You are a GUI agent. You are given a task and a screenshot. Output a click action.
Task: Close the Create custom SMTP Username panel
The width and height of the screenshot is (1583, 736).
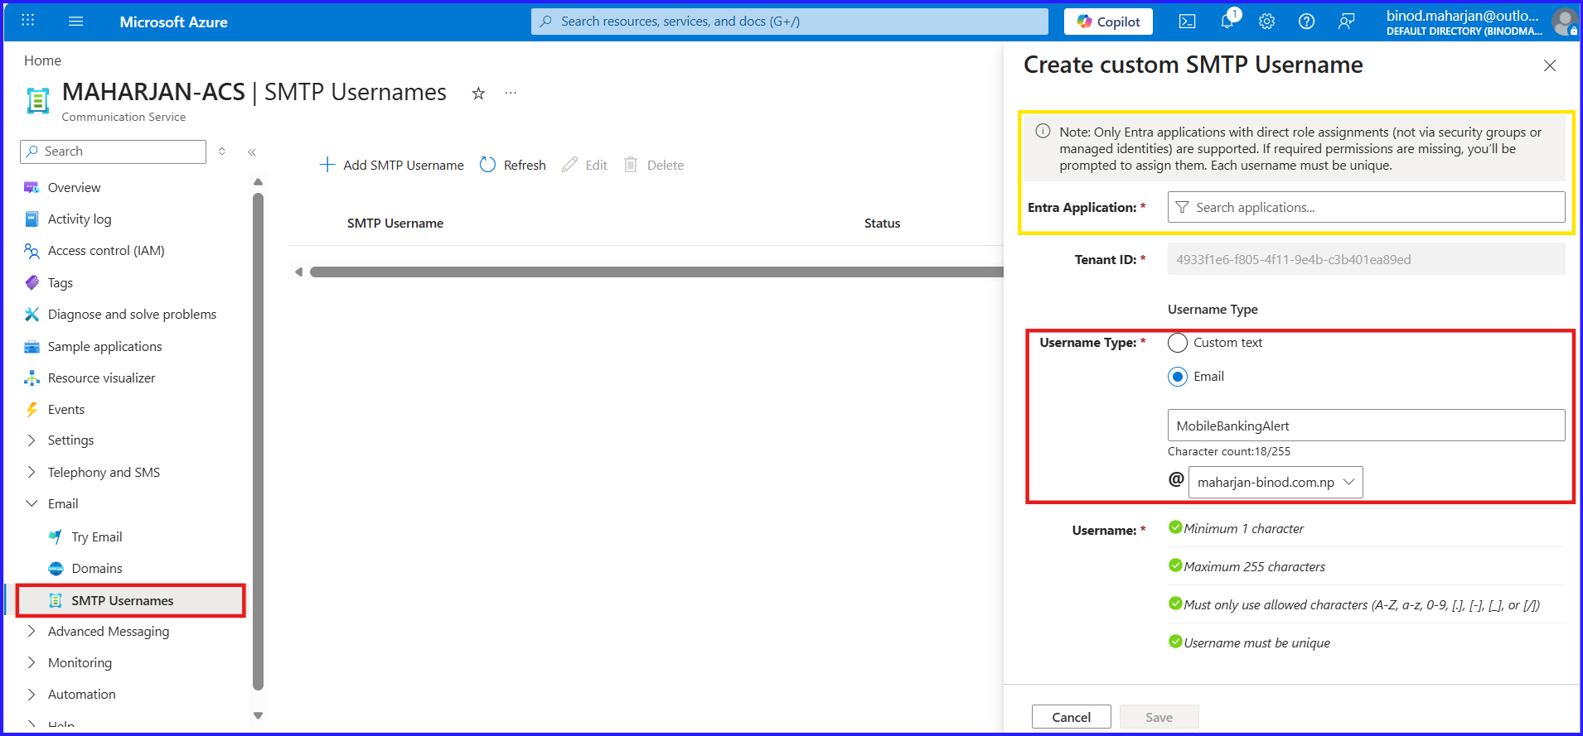(1549, 65)
